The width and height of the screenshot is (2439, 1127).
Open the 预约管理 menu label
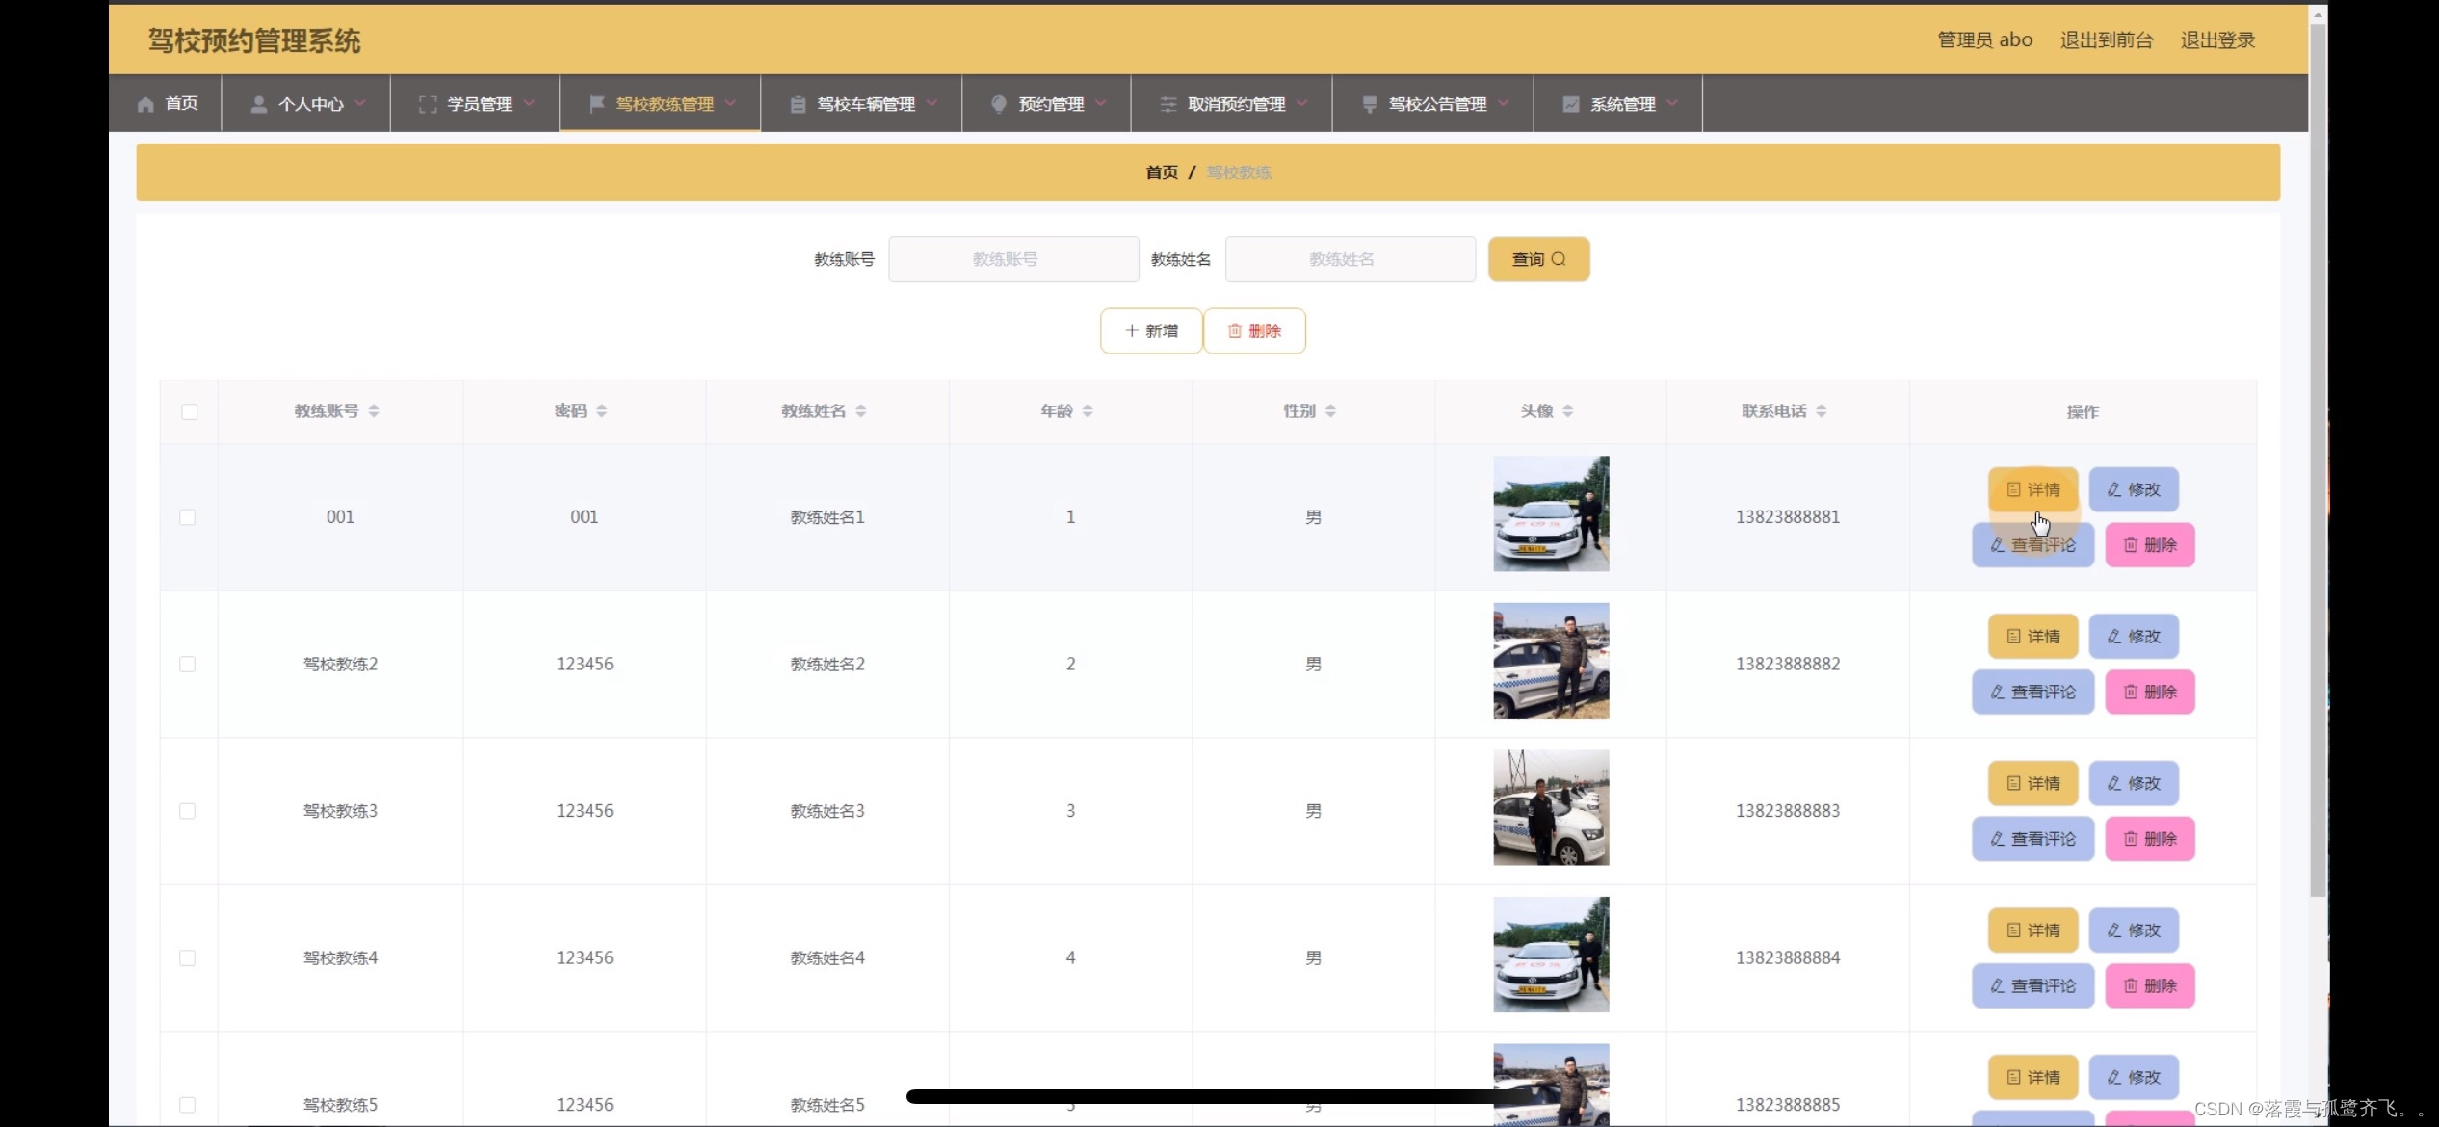[1051, 104]
